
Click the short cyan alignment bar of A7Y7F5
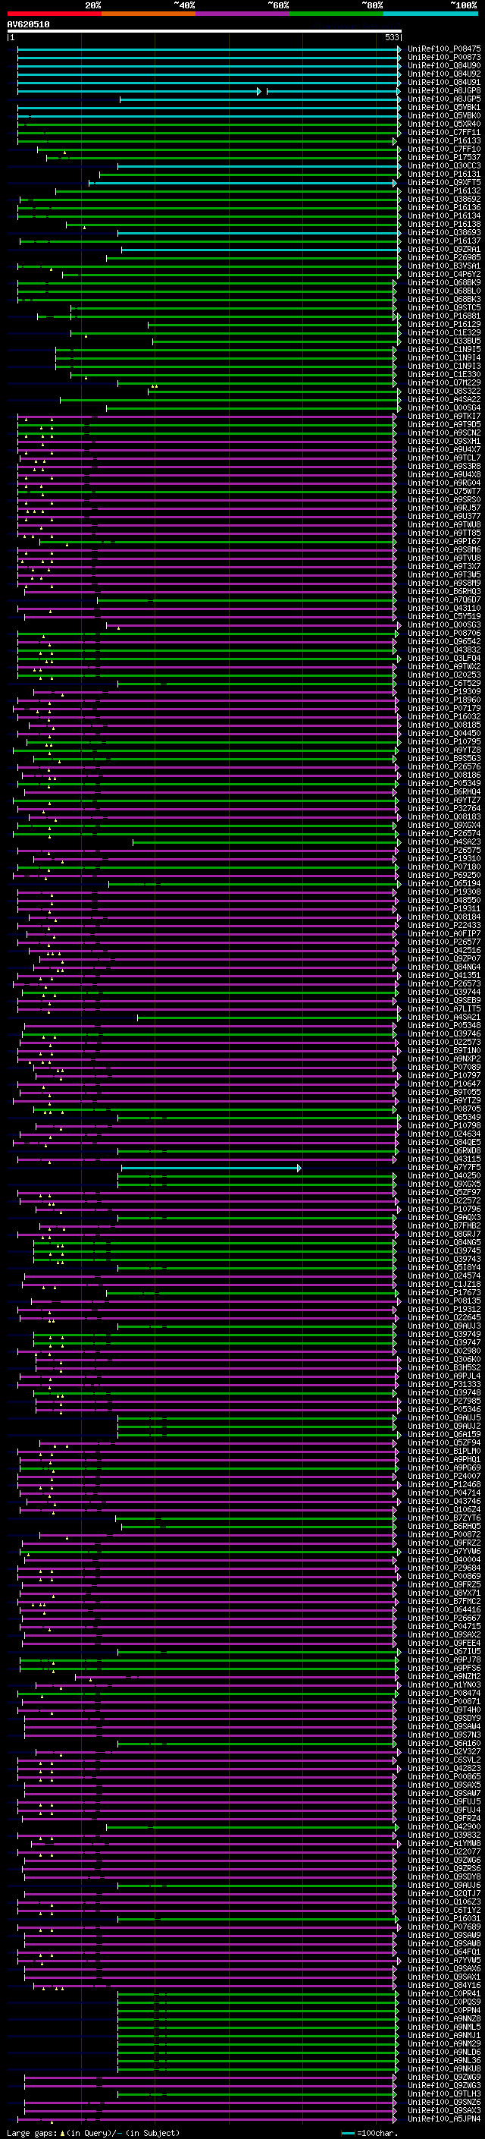tap(211, 1168)
